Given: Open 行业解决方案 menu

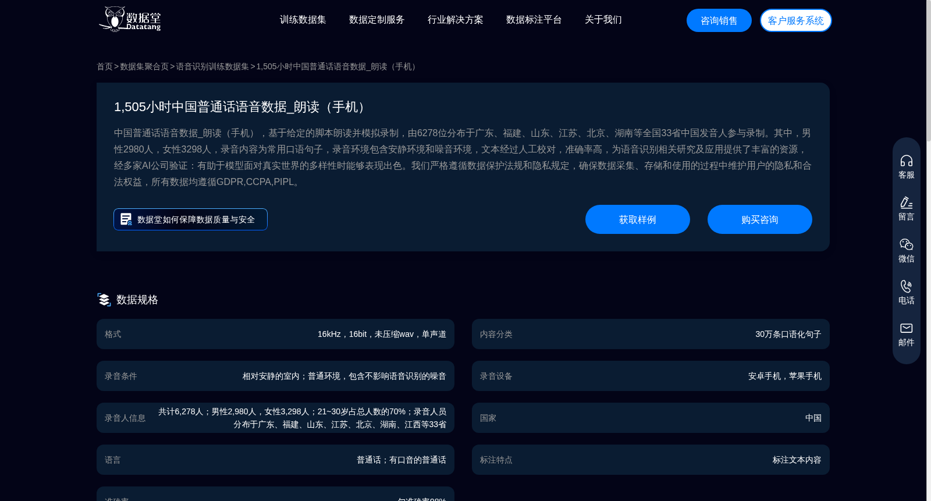Looking at the screenshot, I should point(455,20).
